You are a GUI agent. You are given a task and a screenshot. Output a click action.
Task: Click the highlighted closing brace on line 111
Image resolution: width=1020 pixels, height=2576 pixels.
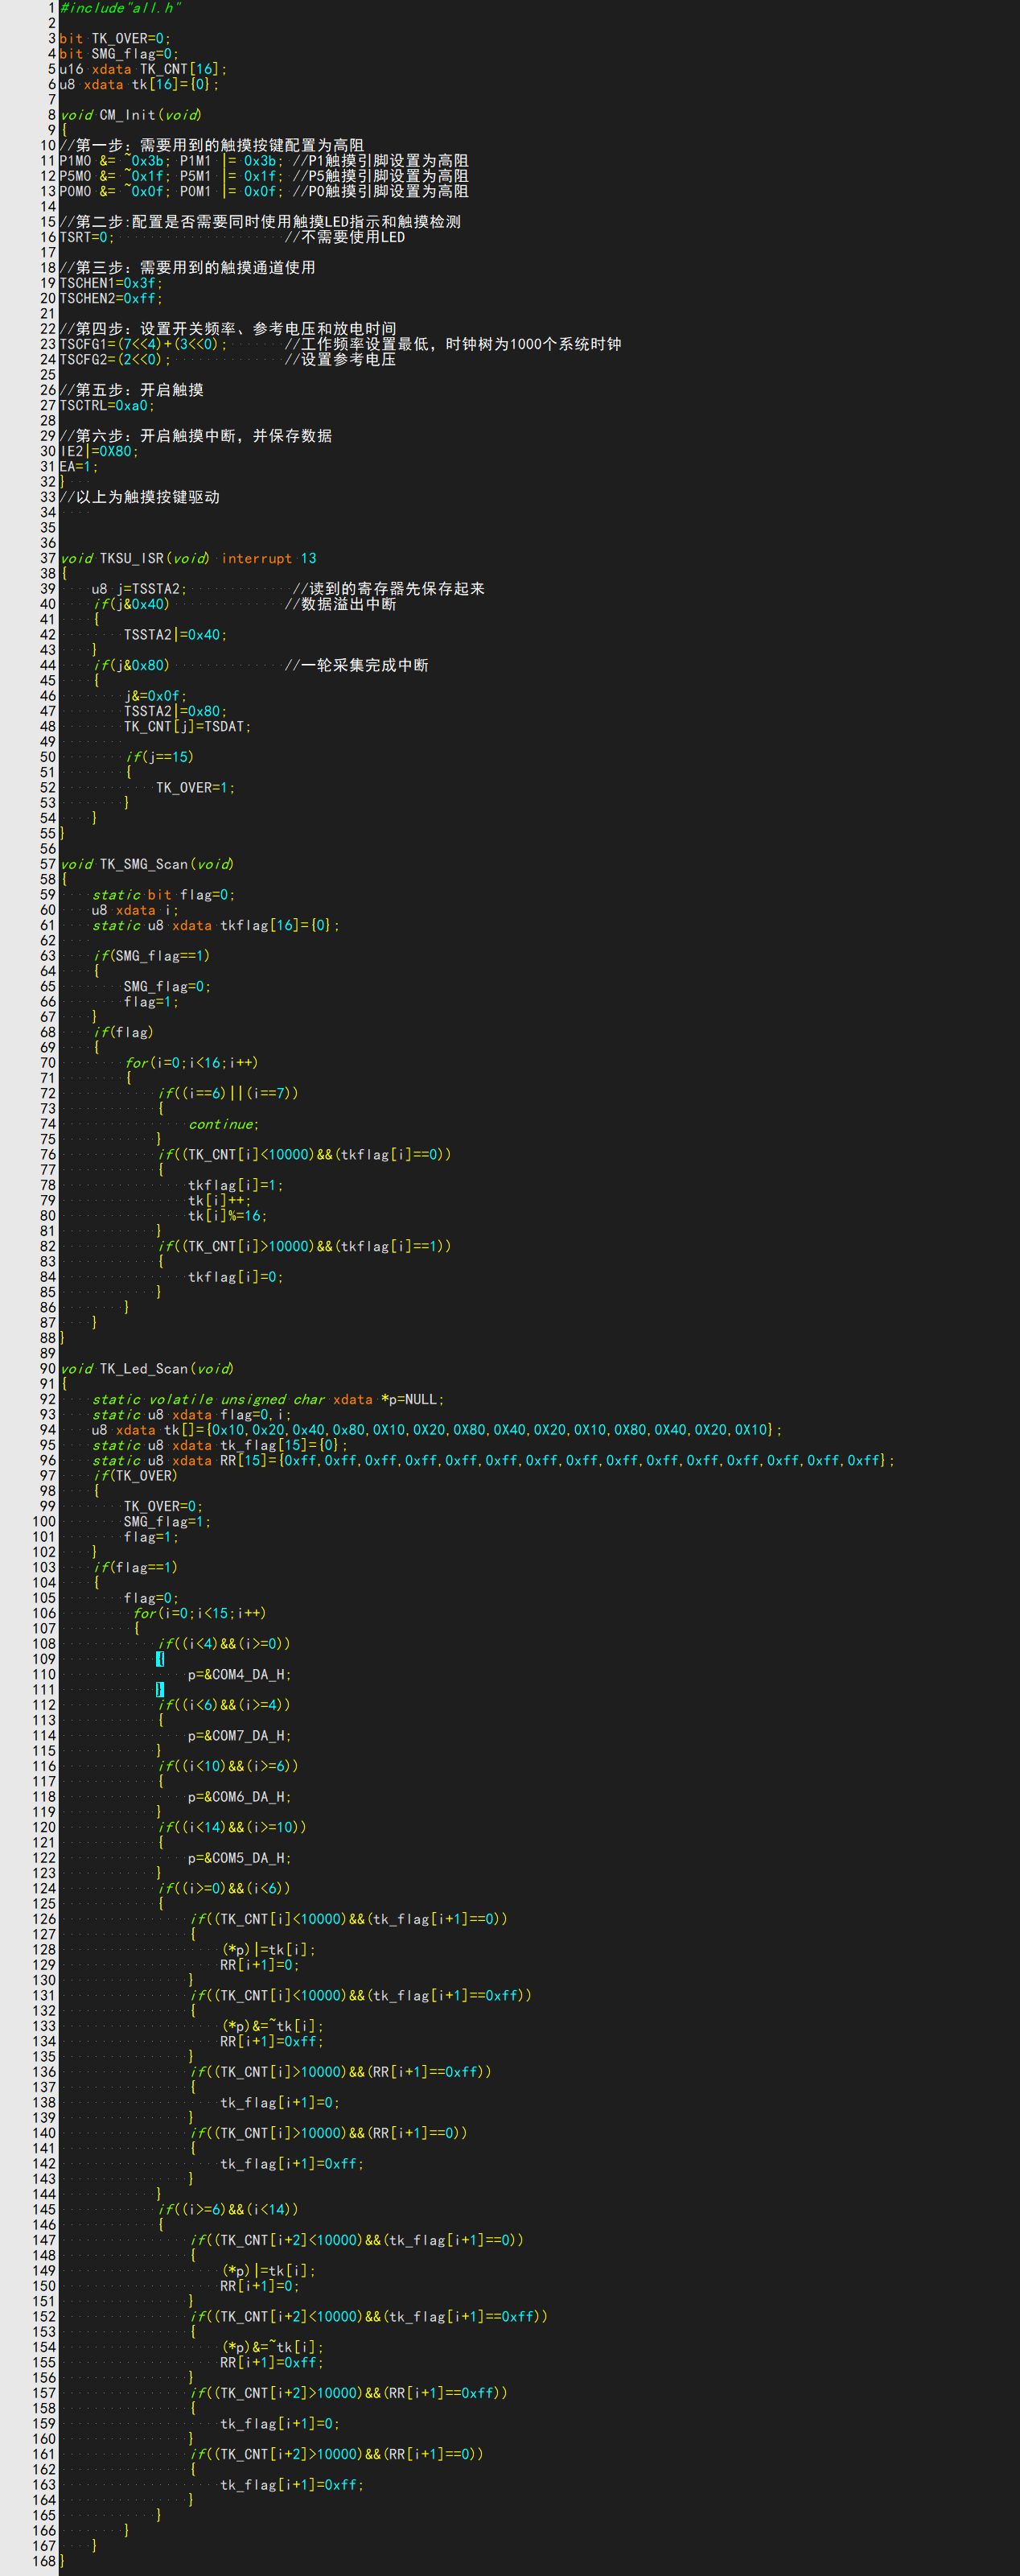(160, 1689)
